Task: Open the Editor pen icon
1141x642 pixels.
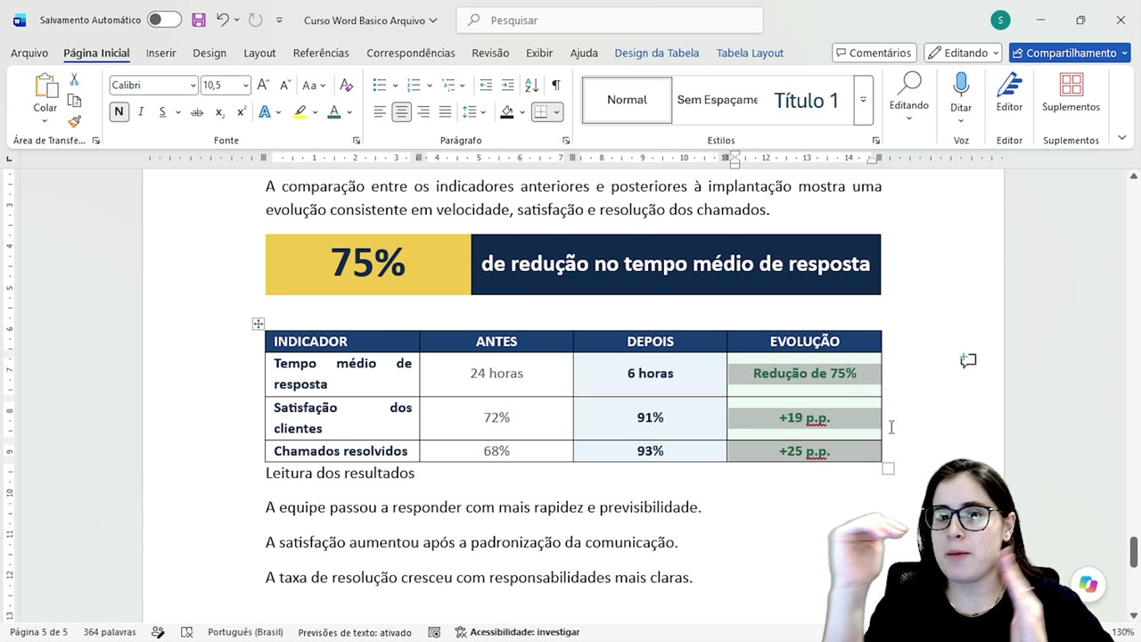Action: pos(1009,94)
